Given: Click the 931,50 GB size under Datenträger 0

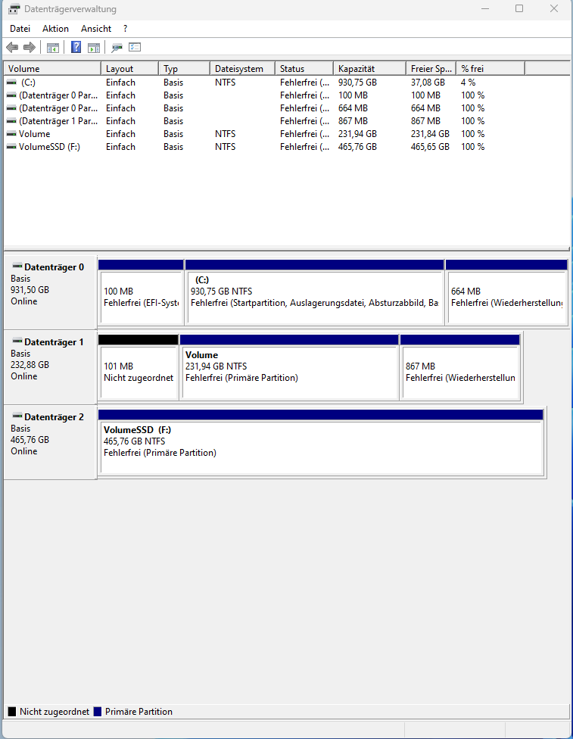Looking at the screenshot, I should (30, 290).
